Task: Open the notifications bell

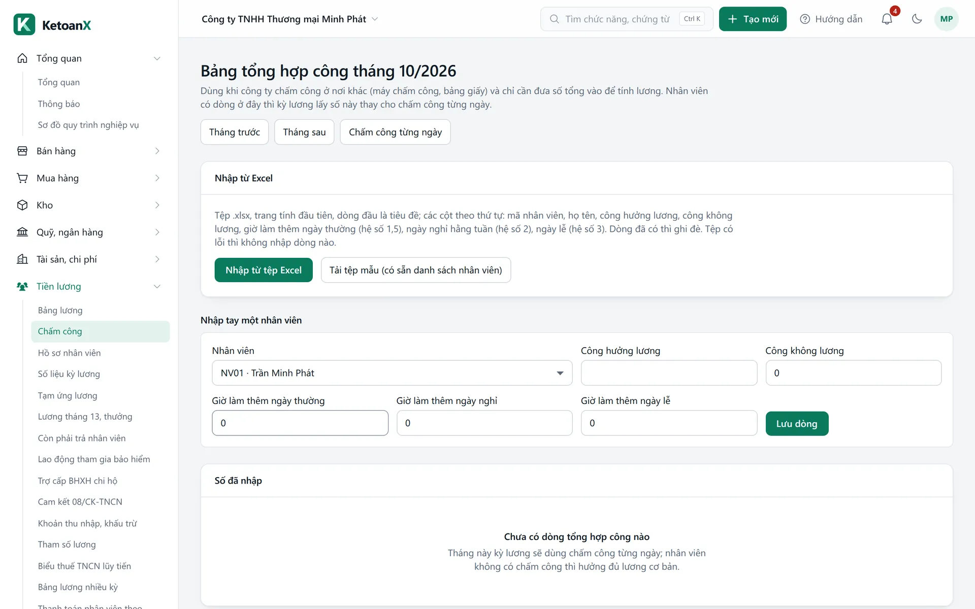Action: click(887, 19)
